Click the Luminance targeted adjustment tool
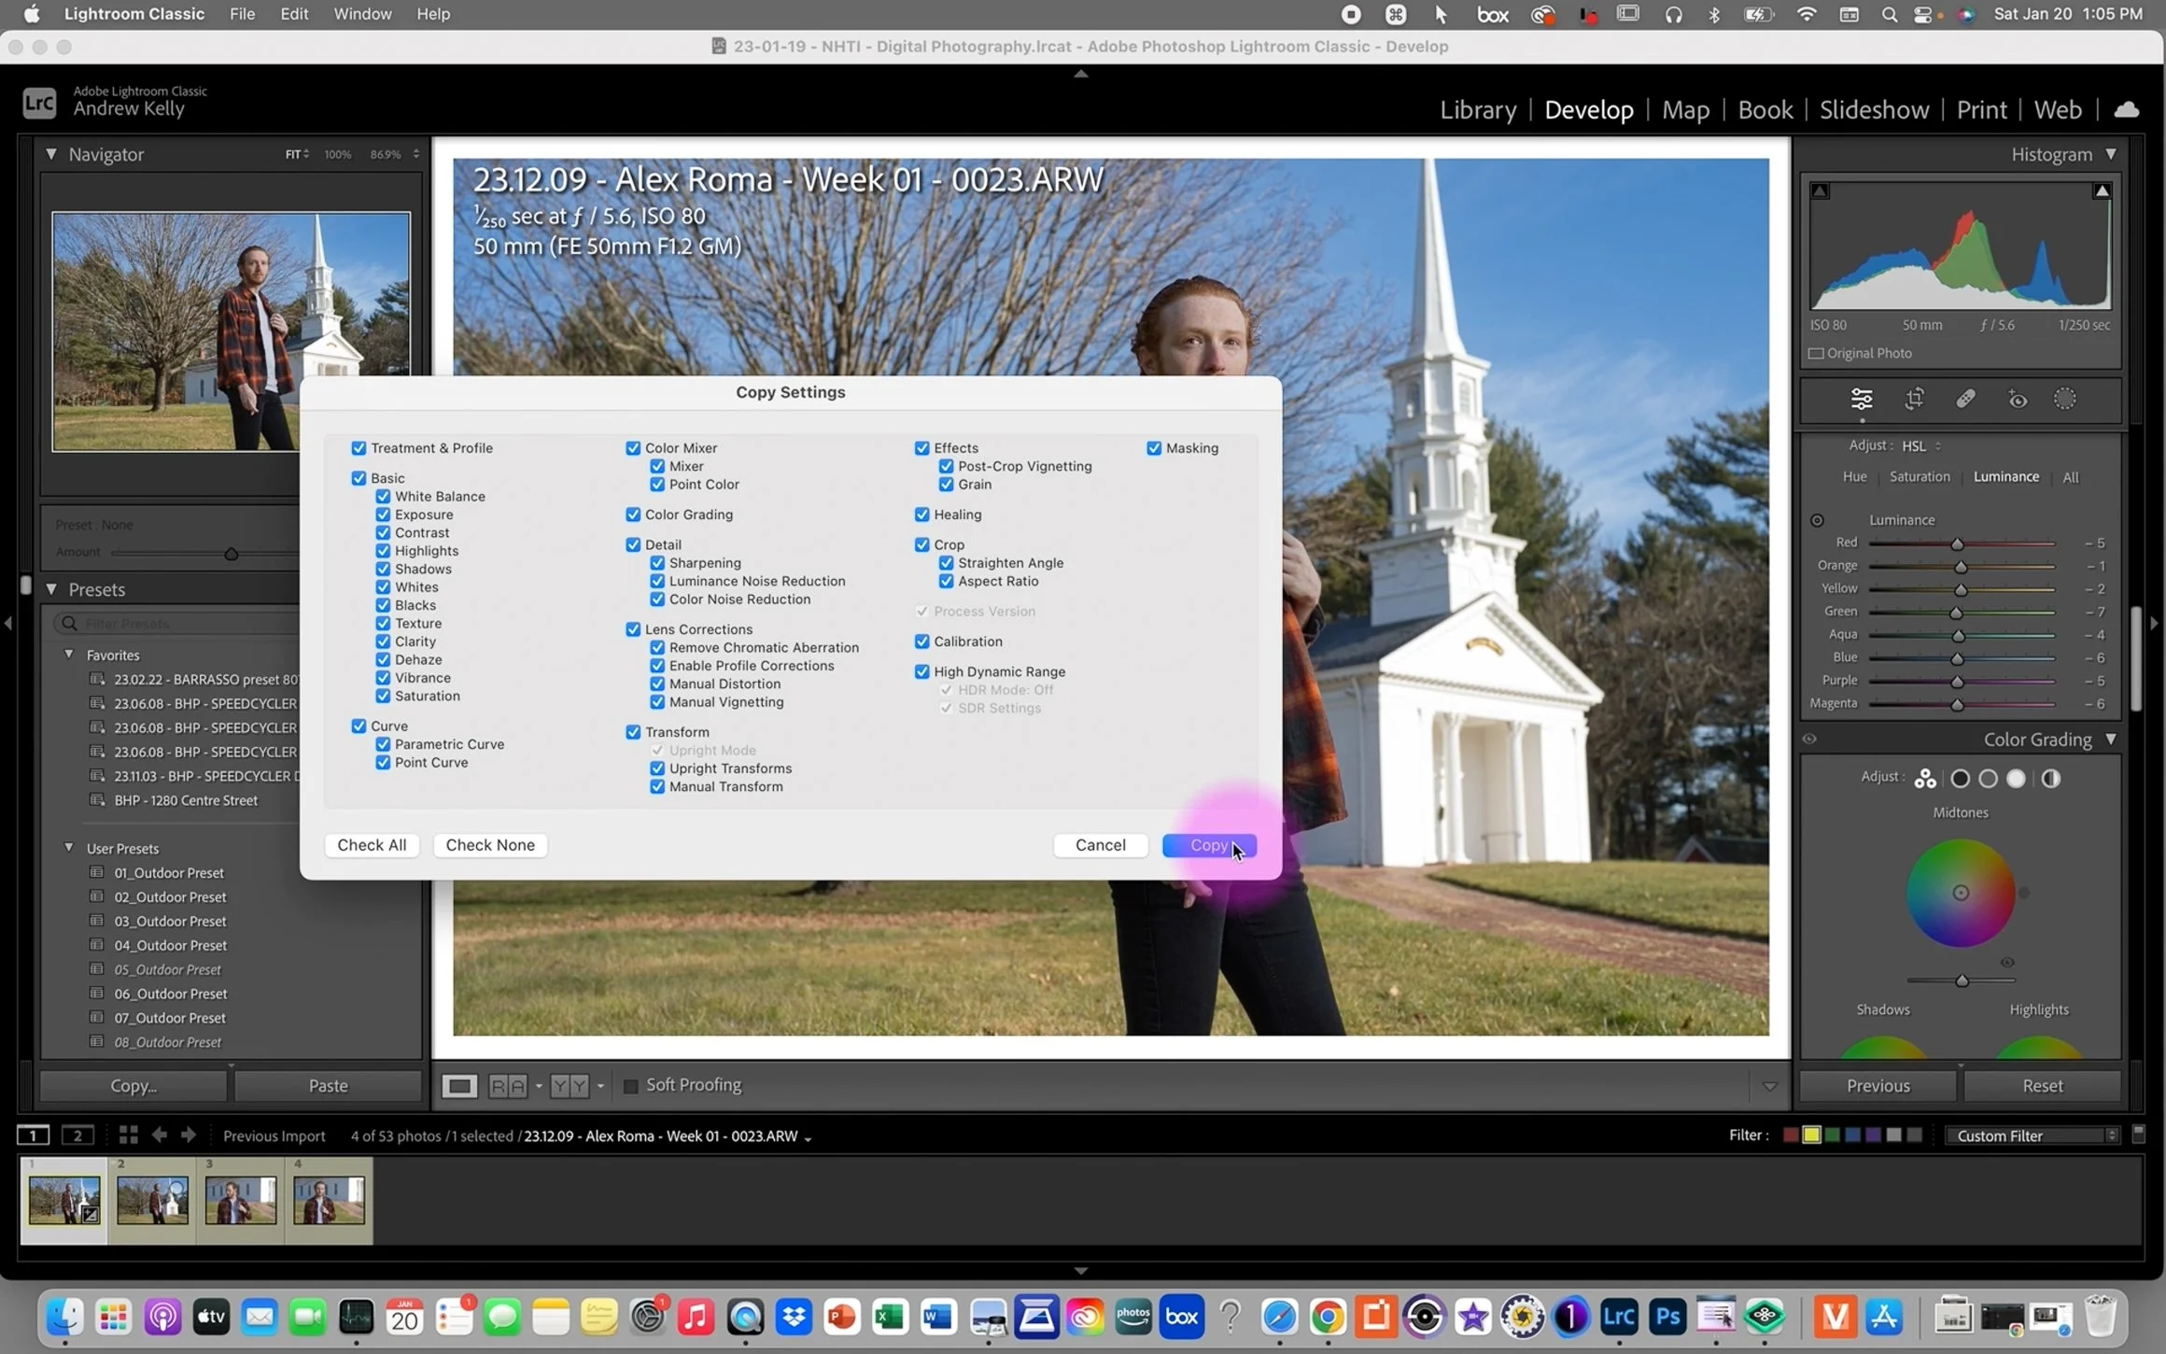Viewport: 2166px width, 1354px height. 1817,520
